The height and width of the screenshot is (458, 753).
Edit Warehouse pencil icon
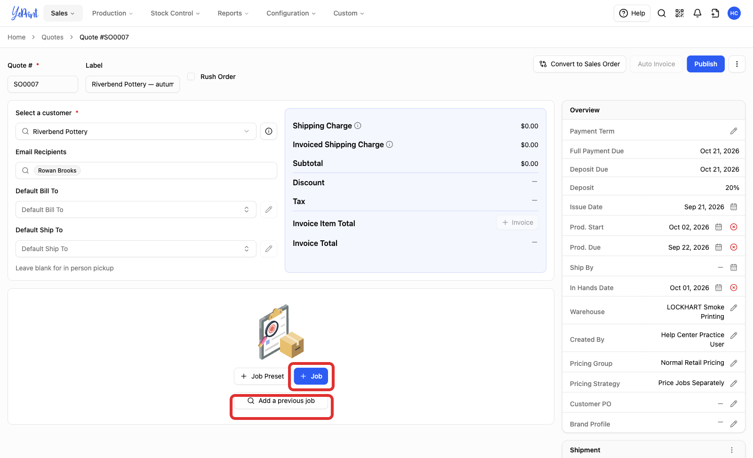point(734,308)
